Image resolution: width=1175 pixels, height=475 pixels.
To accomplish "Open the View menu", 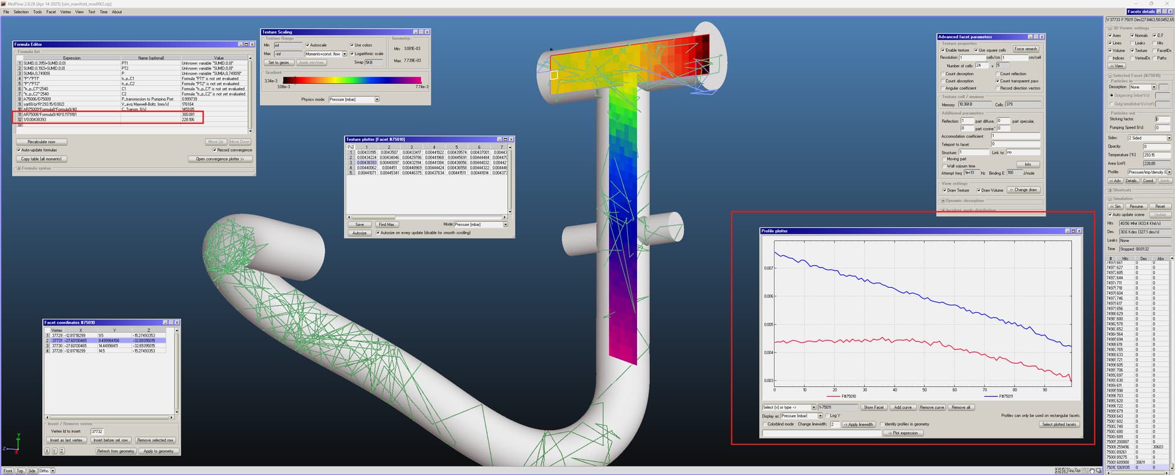I will coord(80,12).
